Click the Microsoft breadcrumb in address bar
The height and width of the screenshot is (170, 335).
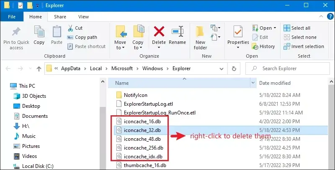[122, 69]
